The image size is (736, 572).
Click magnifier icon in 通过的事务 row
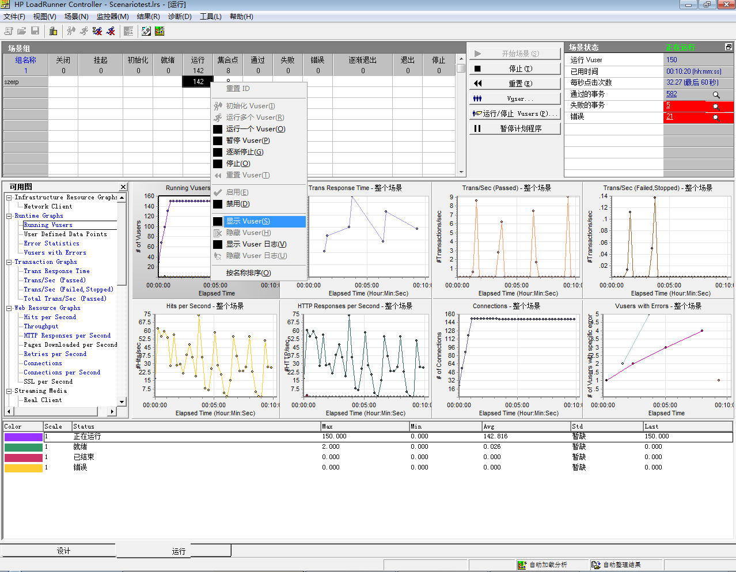click(x=716, y=95)
